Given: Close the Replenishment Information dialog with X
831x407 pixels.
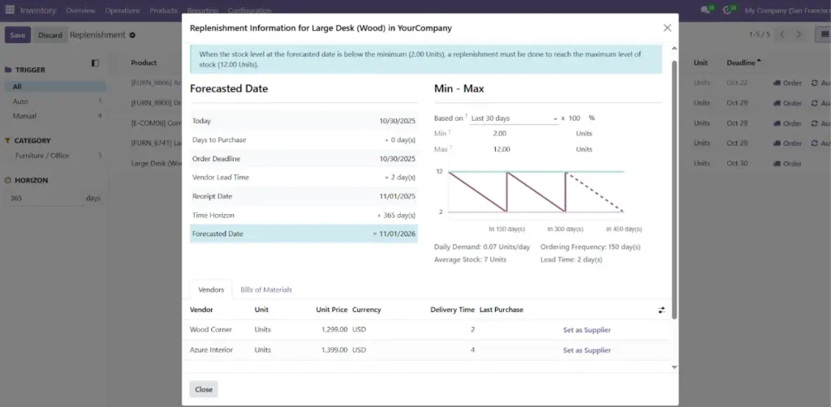Looking at the screenshot, I should [x=667, y=28].
